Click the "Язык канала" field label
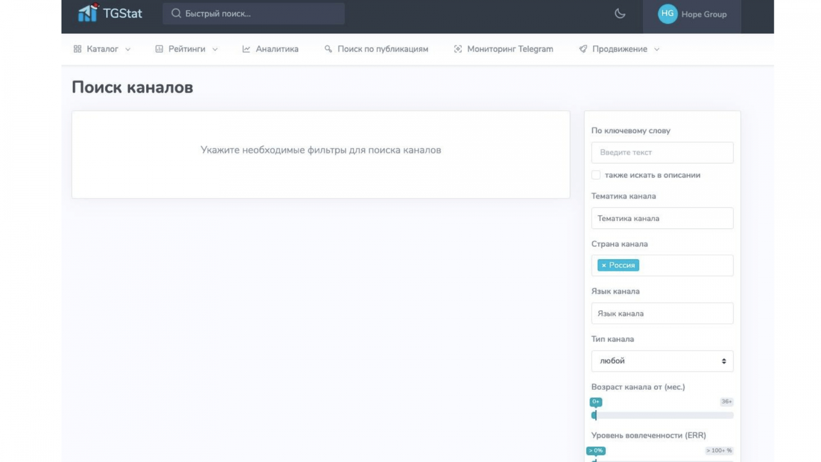The image size is (821, 462). coord(615,292)
